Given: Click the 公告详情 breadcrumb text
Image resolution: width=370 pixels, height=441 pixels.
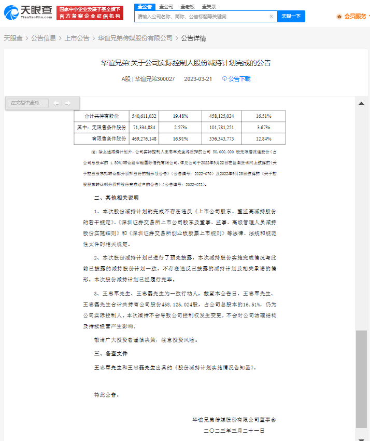Looking at the screenshot, I should pyautogui.click(x=193, y=38).
